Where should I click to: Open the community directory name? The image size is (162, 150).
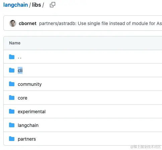point(30,84)
